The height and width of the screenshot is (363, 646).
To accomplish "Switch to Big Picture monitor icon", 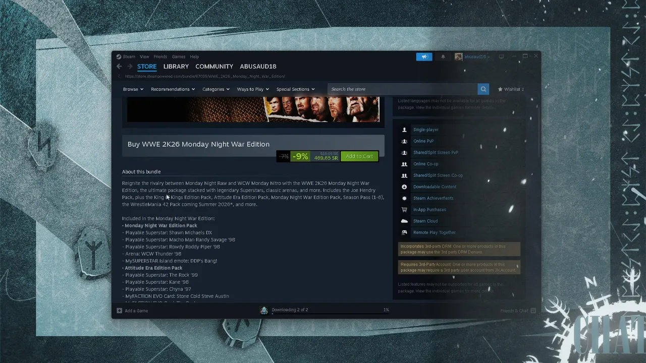I will [x=501, y=56].
